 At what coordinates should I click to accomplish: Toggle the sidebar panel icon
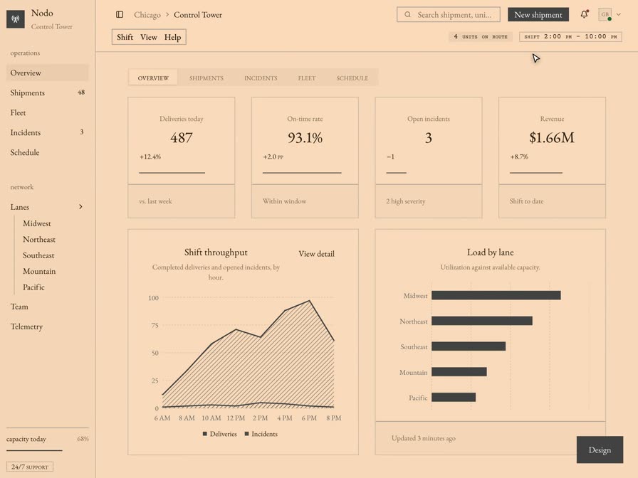click(x=120, y=15)
